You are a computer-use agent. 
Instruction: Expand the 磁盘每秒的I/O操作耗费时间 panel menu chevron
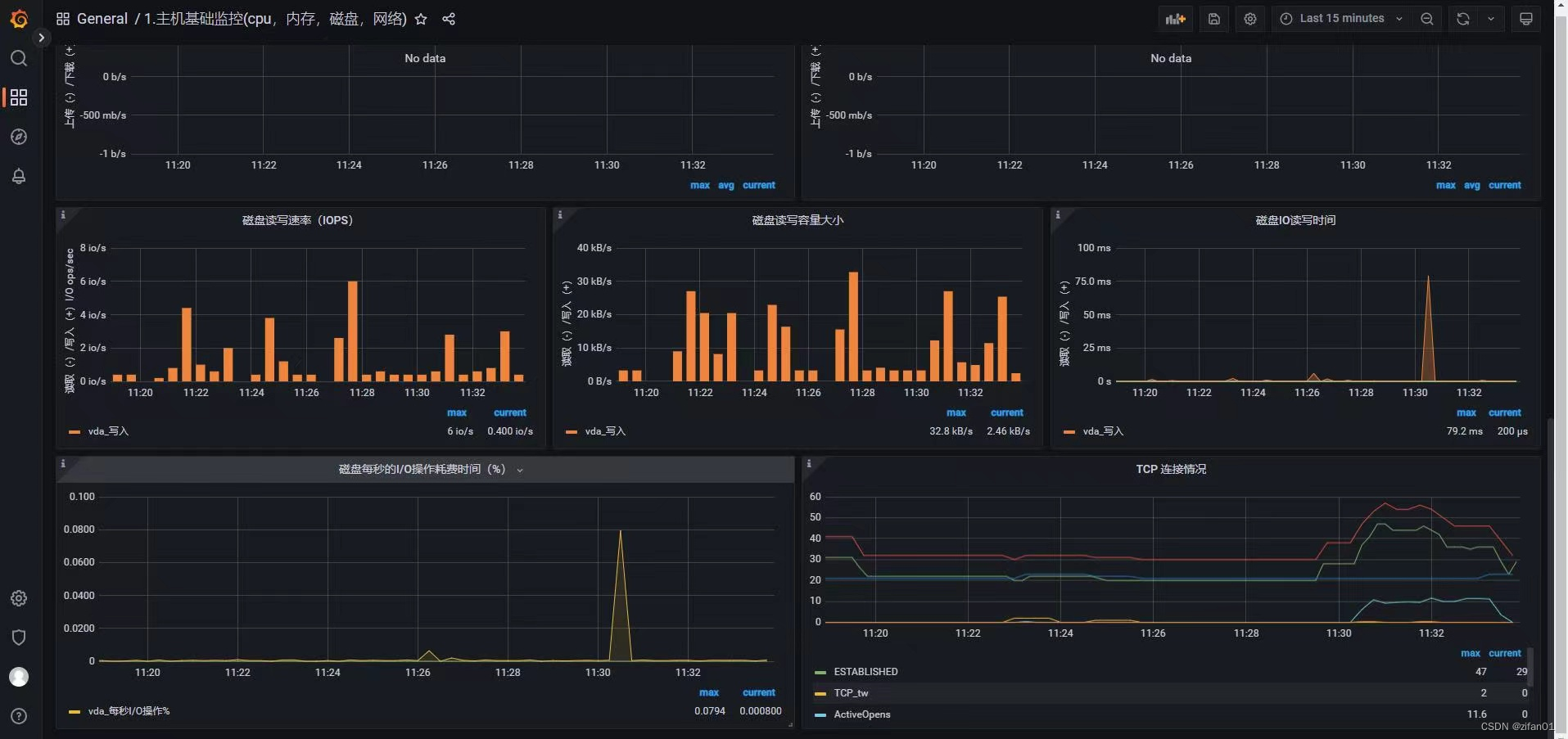(518, 471)
